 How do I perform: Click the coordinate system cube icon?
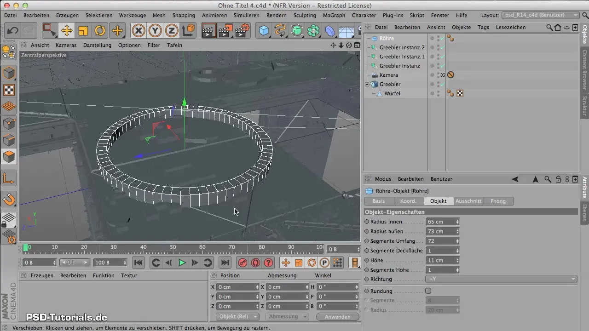click(x=188, y=31)
